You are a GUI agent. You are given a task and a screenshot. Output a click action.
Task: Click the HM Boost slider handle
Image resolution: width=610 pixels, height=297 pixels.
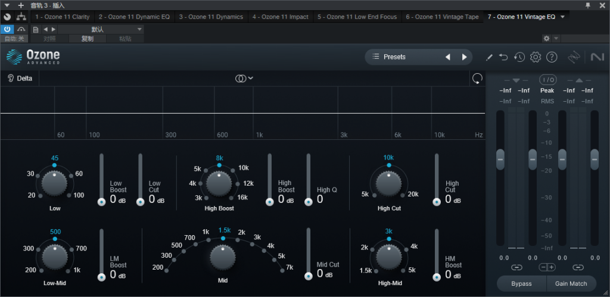437,277
